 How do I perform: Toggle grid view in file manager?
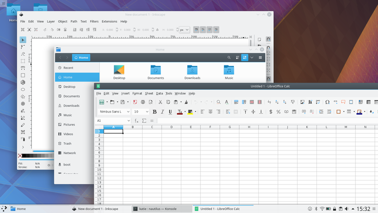click(245, 58)
